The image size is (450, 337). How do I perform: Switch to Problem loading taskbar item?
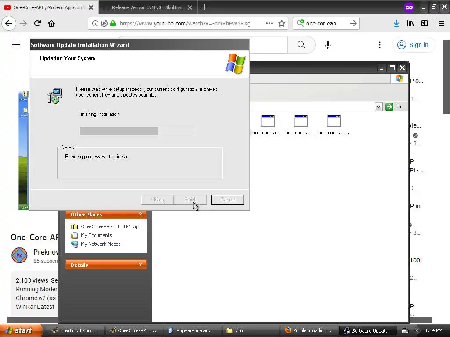tap(308, 330)
